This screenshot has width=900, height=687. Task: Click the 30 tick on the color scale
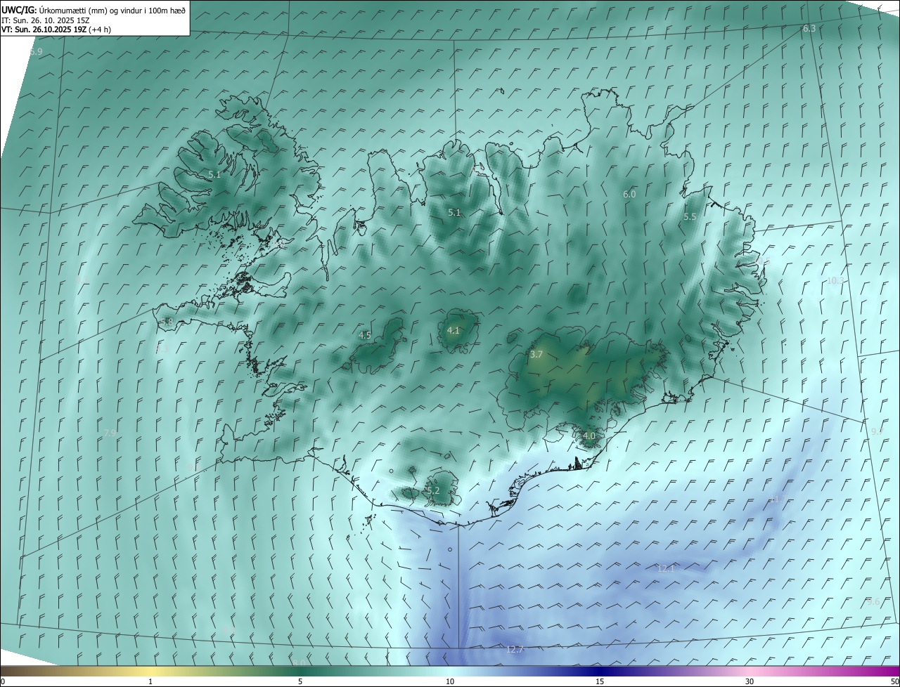pyautogui.click(x=750, y=681)
